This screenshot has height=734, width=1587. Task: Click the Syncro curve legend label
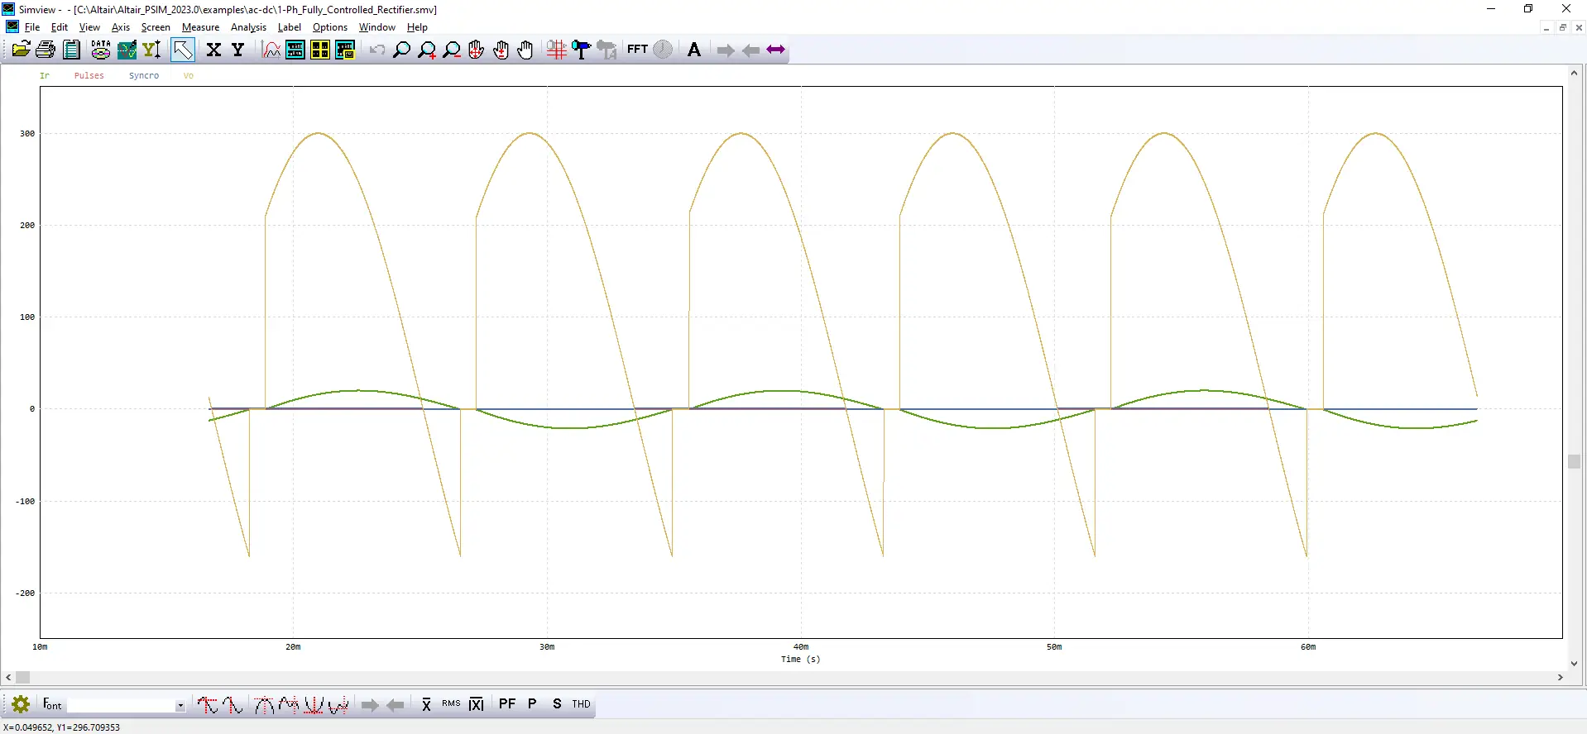[144, 75]
